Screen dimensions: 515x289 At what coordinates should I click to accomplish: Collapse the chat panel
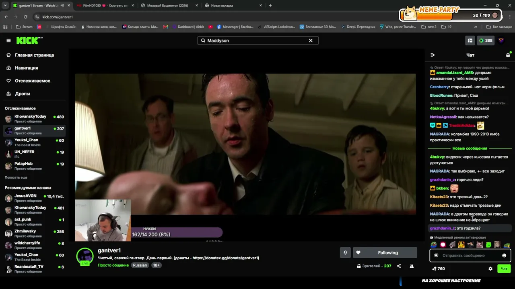click(433, 55)
